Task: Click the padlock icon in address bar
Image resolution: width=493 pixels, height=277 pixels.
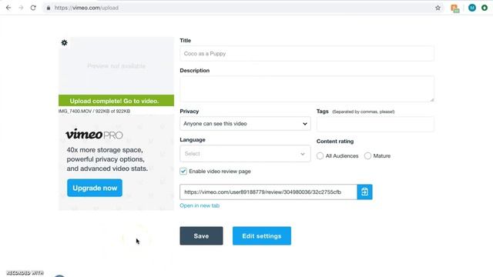Action: click(x=48, y=8)
